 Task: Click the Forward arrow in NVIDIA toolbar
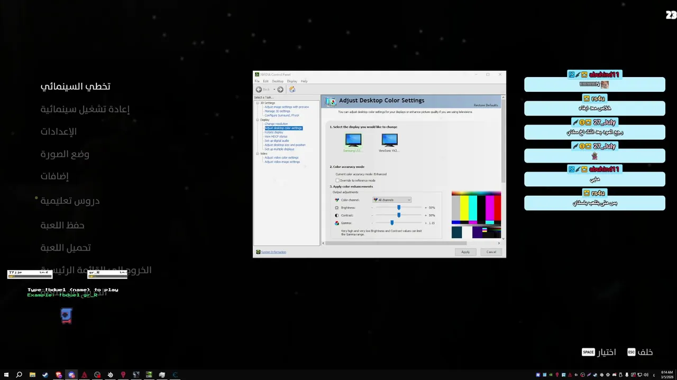point(280,90)
